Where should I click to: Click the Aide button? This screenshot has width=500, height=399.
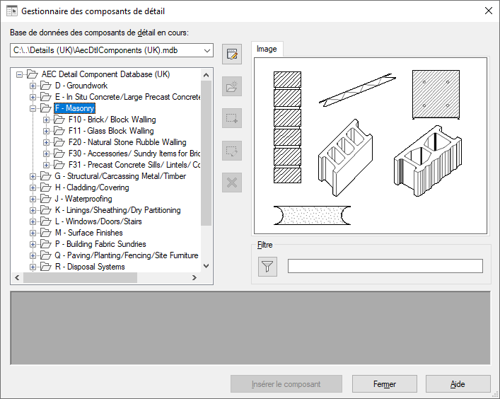coord(458,384)
